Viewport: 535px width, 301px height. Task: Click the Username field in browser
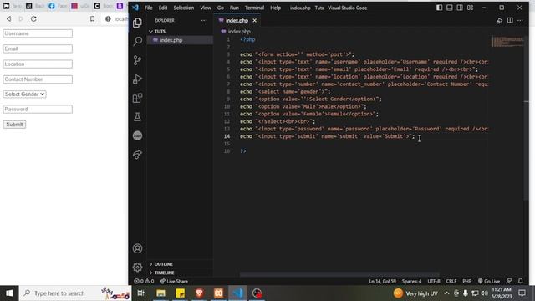(38, 33)
